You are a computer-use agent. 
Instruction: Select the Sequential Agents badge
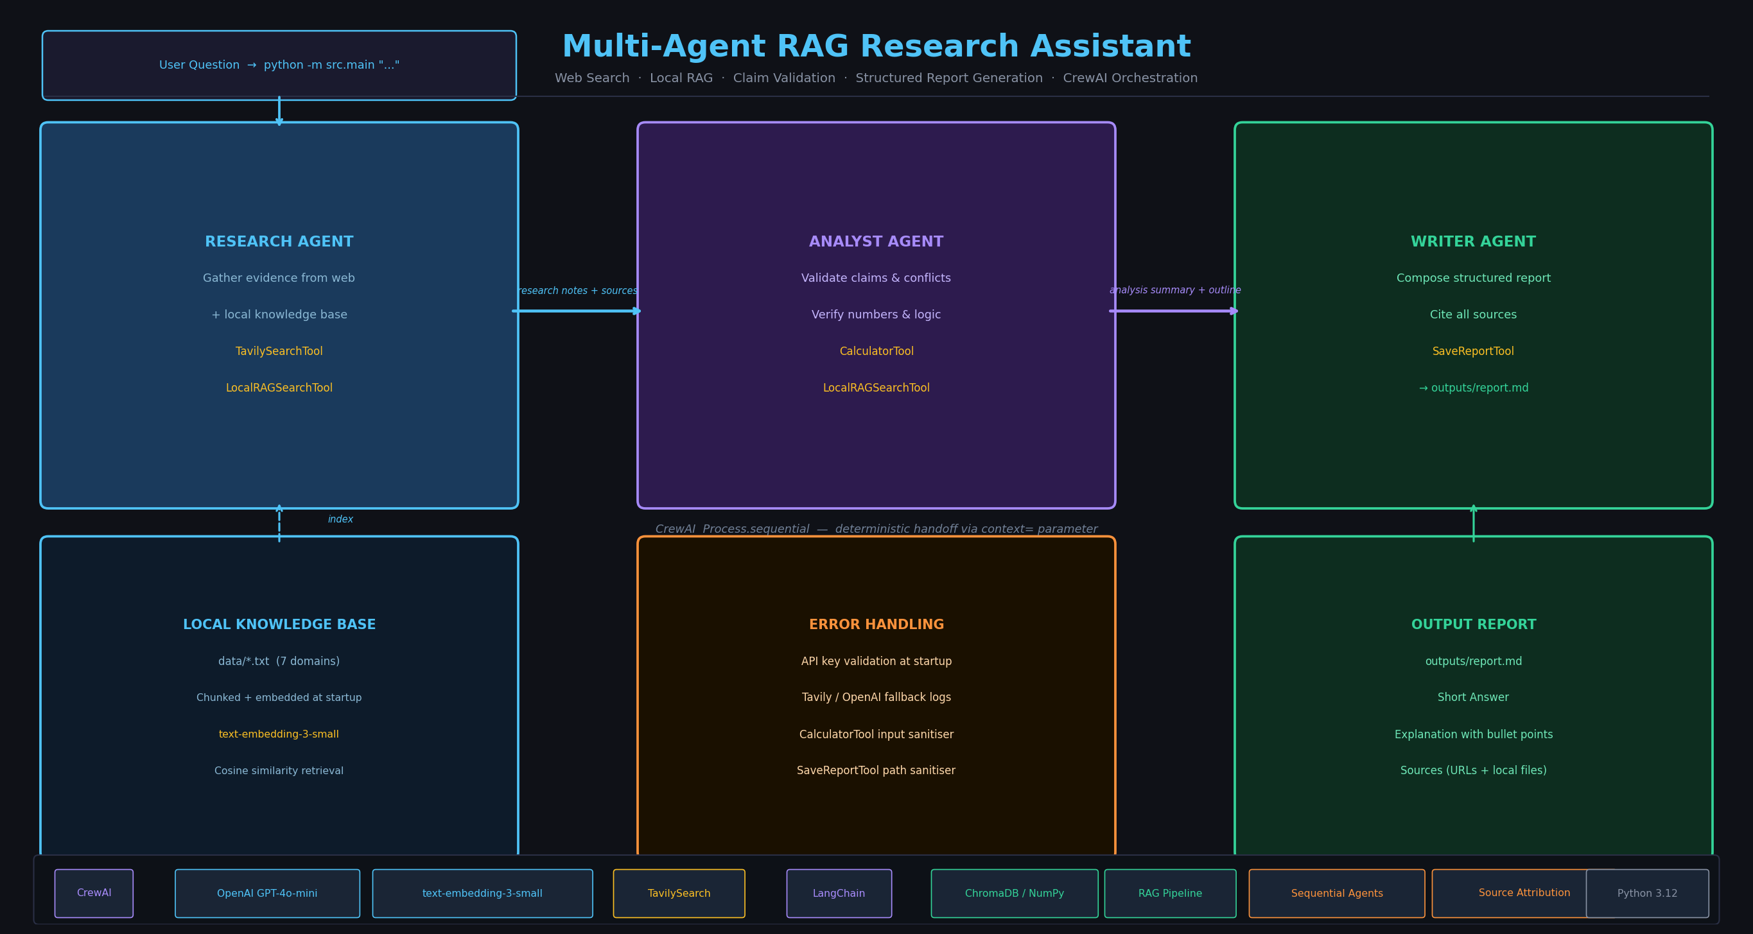point(1336,893)
